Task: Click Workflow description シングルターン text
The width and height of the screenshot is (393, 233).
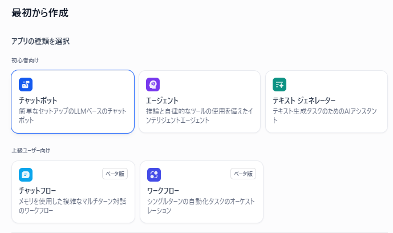Action: tap(201, 206)
